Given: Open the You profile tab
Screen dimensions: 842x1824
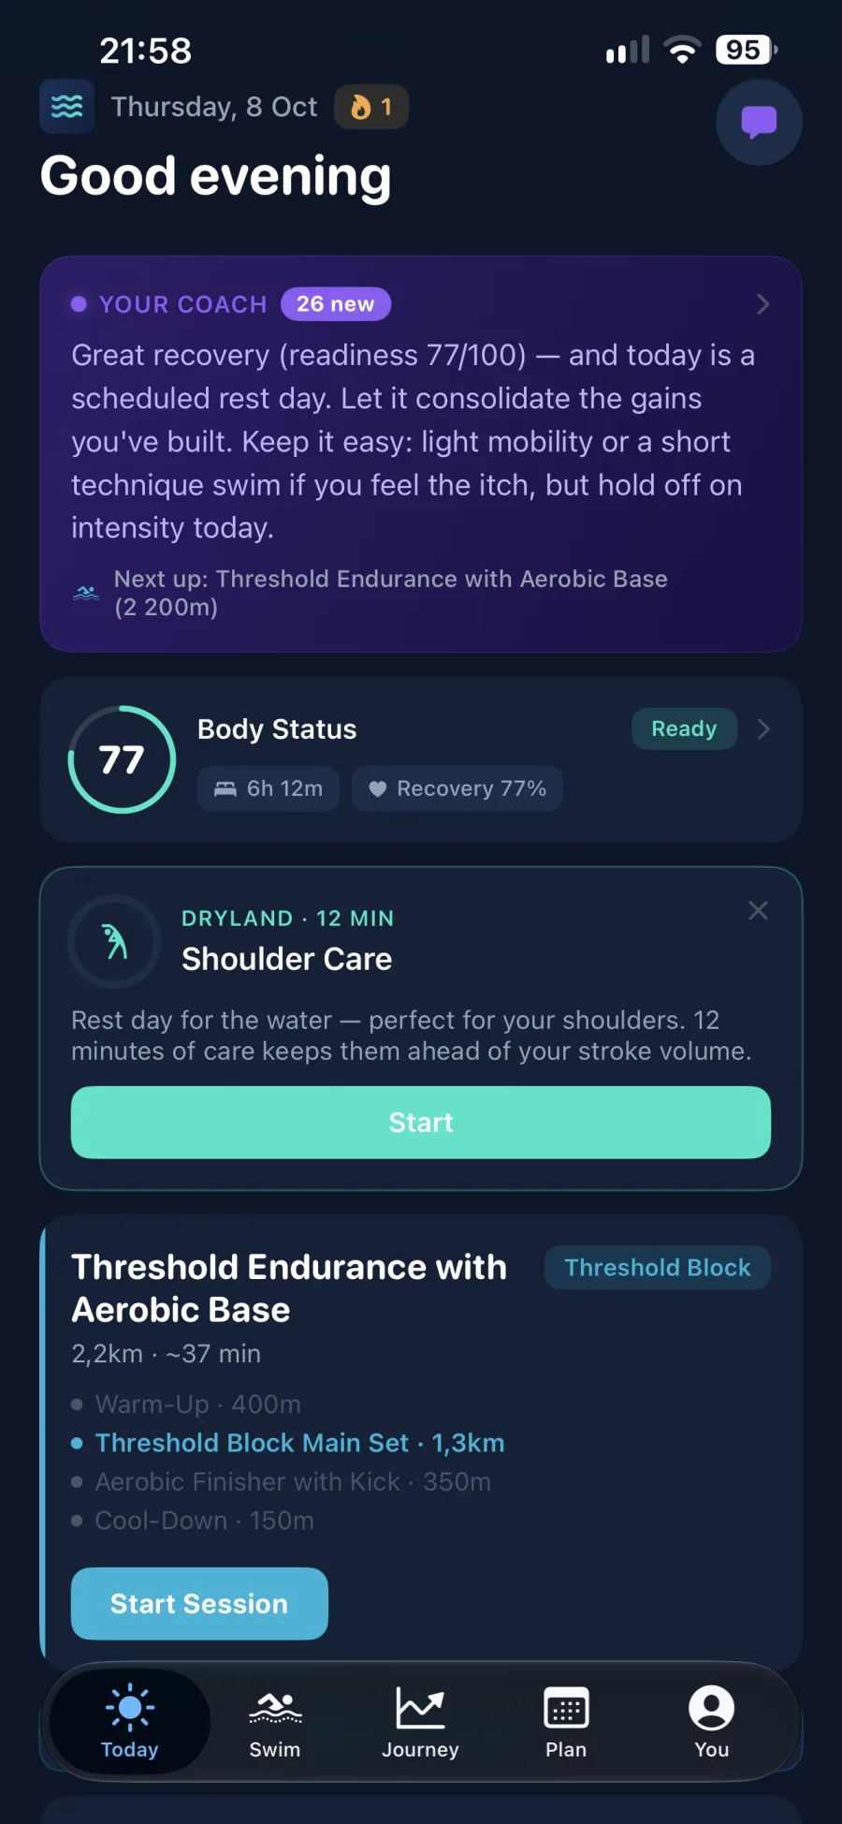Looking at the screenshot, I should [x=712, y=1723].
